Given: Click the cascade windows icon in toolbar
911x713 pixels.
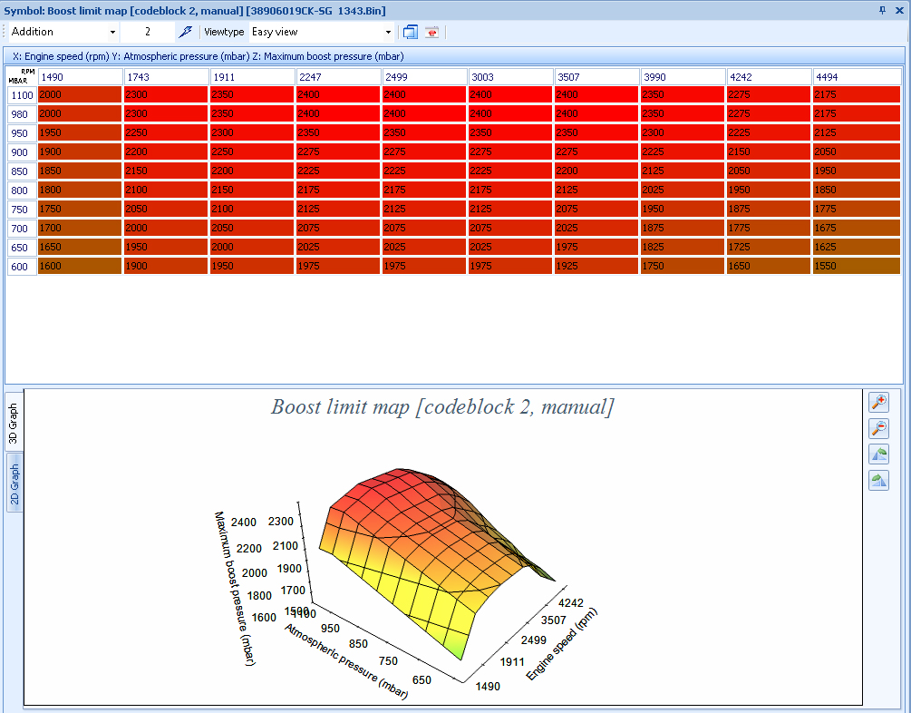Looking at the screenshot, I should tap(411, 32).
